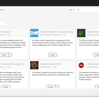Click the red hexagon Adobe Experience icon
Screen dimensions: 99x97
(x=81, y=65)
